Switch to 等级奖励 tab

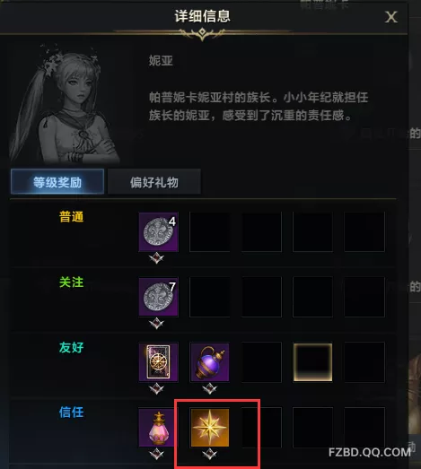coord(57,181)
